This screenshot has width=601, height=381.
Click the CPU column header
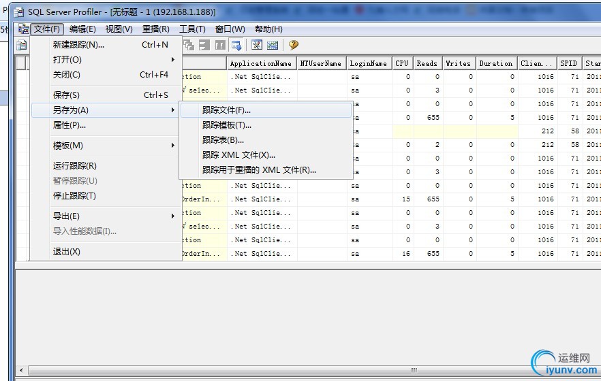coord(403,63)
